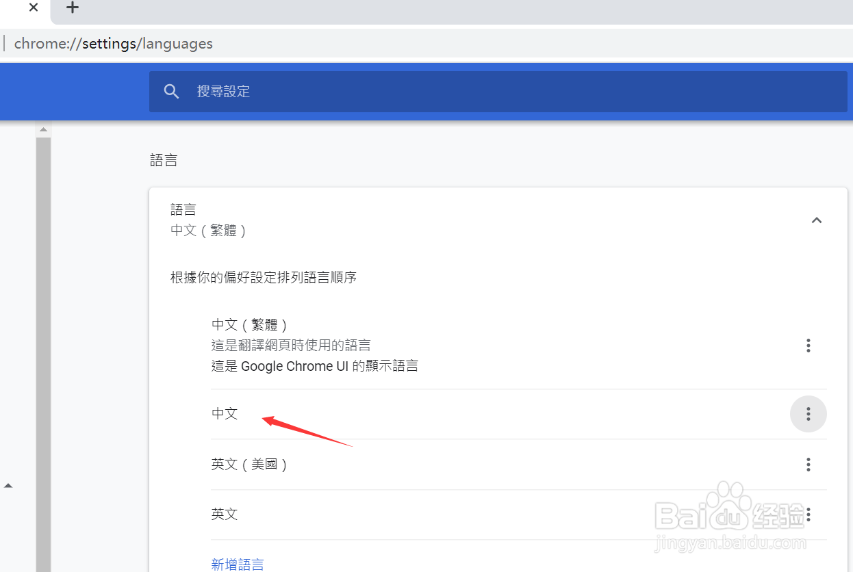Viewport: 853px width, 572px height.
Task: Click the small up arrow on the left edge
Action: (8, 485)
